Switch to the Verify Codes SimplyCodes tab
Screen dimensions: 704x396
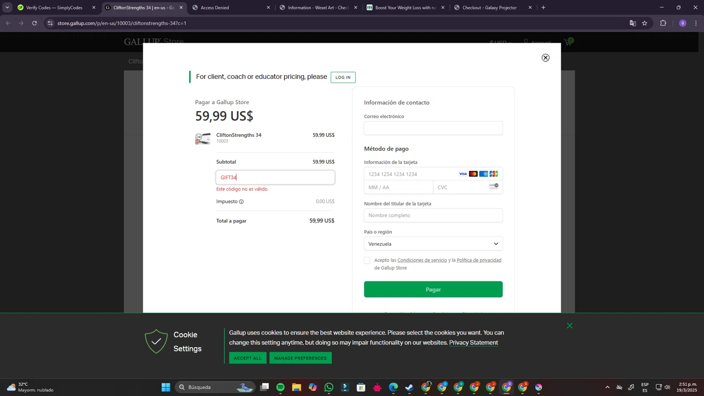(54, 8)
